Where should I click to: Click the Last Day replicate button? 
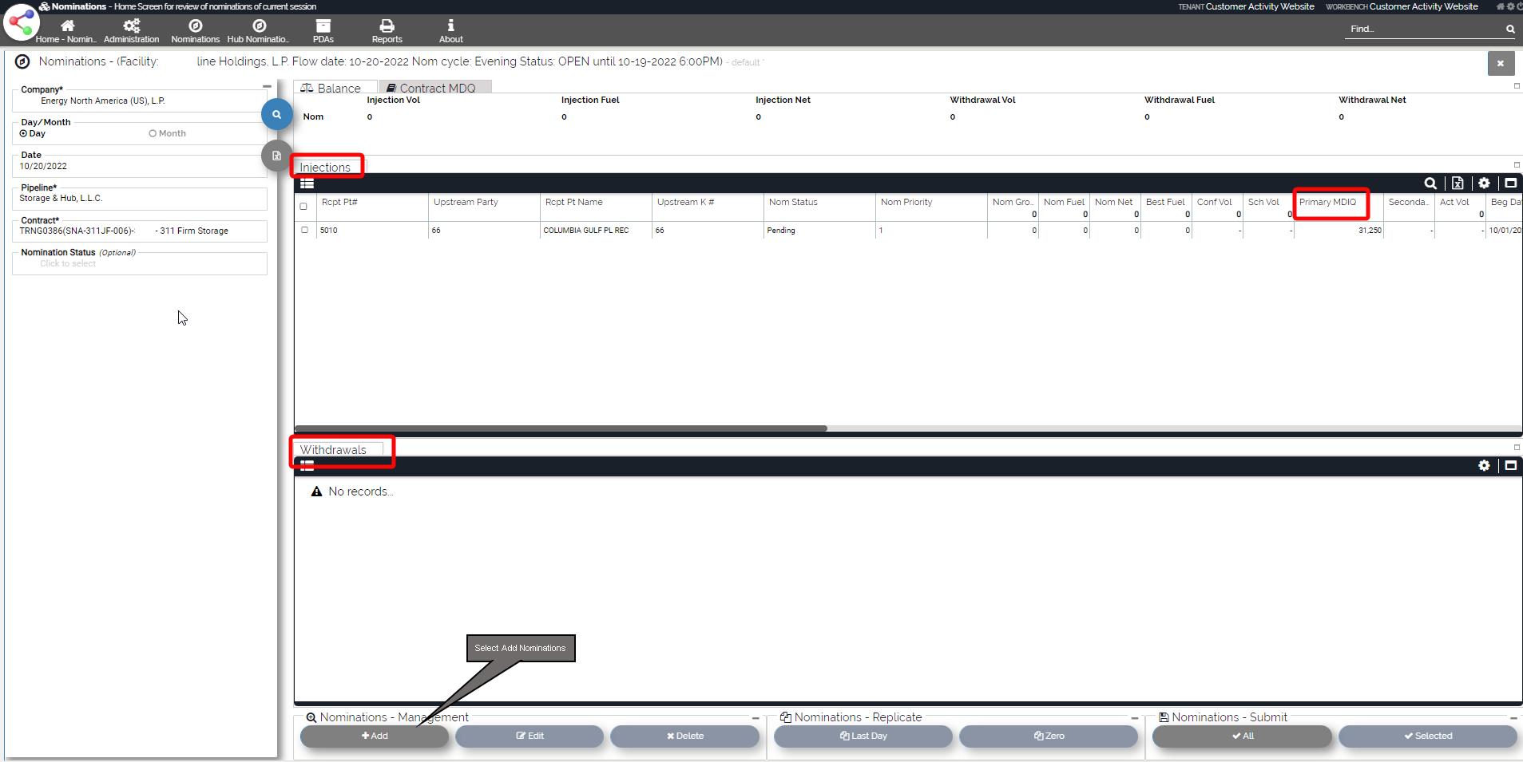[x=863, y=736]
